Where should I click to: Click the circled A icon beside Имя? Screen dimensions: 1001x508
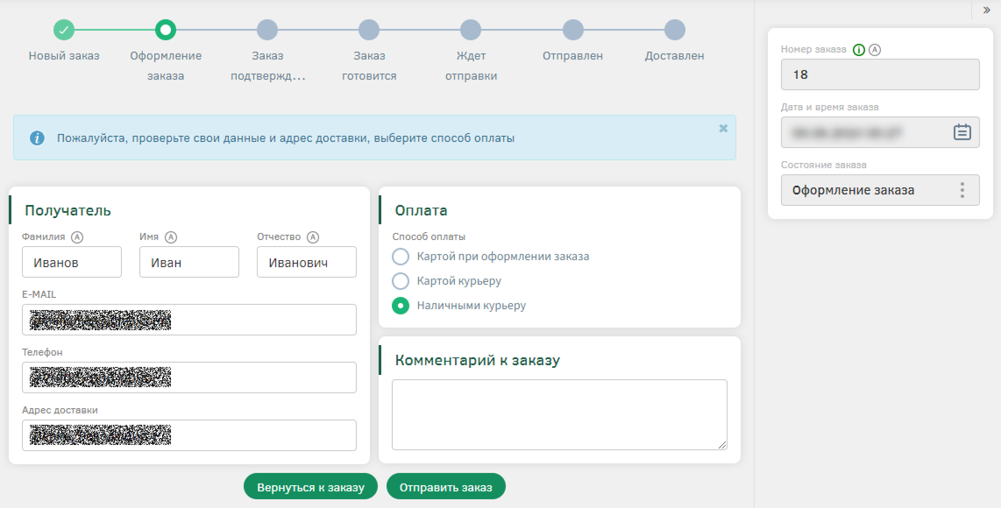coord(170,237)
